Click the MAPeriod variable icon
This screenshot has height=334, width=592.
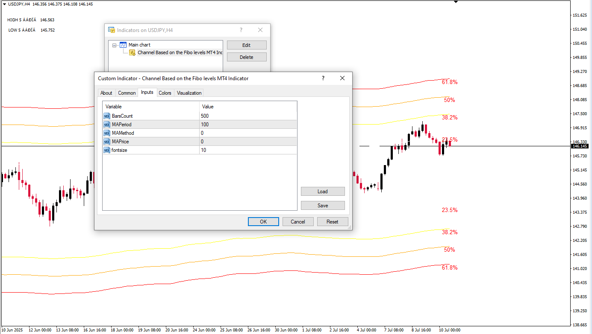pyautogui.click(x=106, y=125)
